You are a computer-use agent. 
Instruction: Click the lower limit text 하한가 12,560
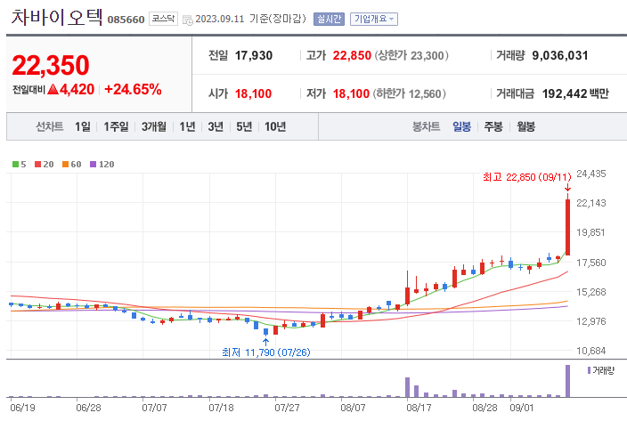click(410, 93)
